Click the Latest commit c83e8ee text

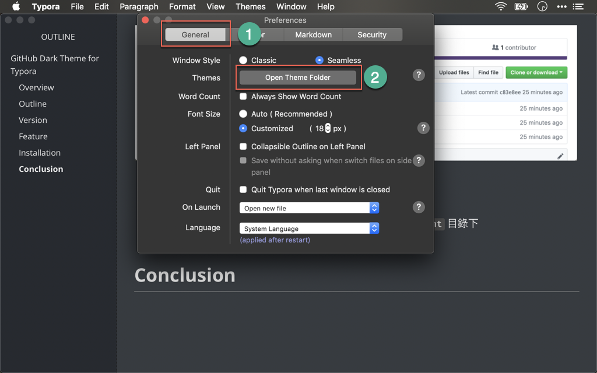click(490, 92)
